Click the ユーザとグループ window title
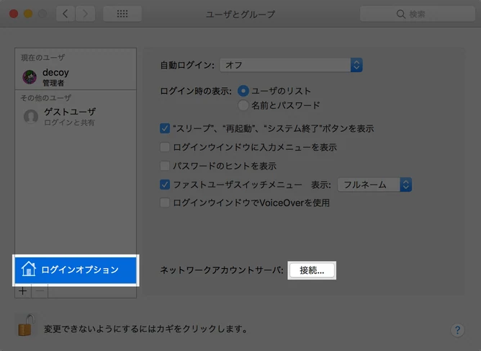This screenshot has width=481, height=351. pos(240,14)
